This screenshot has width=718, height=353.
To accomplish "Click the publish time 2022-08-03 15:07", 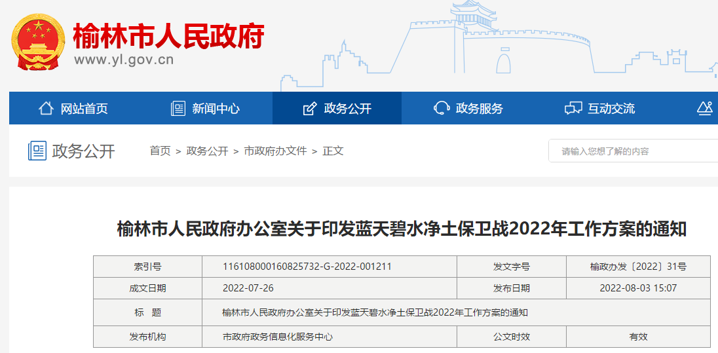I will [638, 288].
